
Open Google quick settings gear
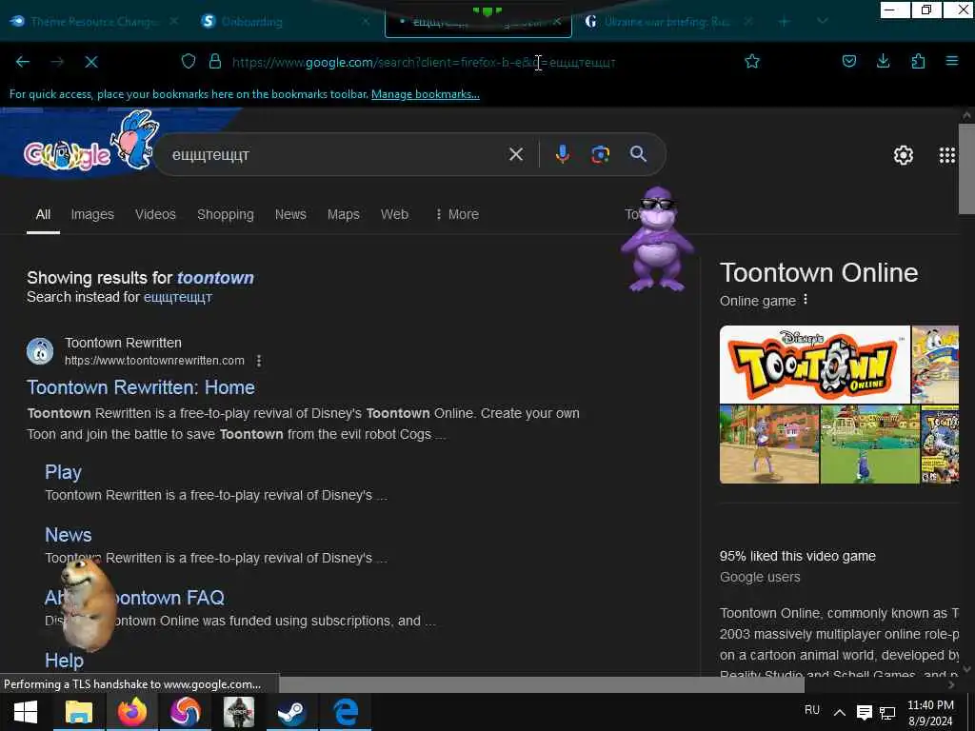click(903, 155)
